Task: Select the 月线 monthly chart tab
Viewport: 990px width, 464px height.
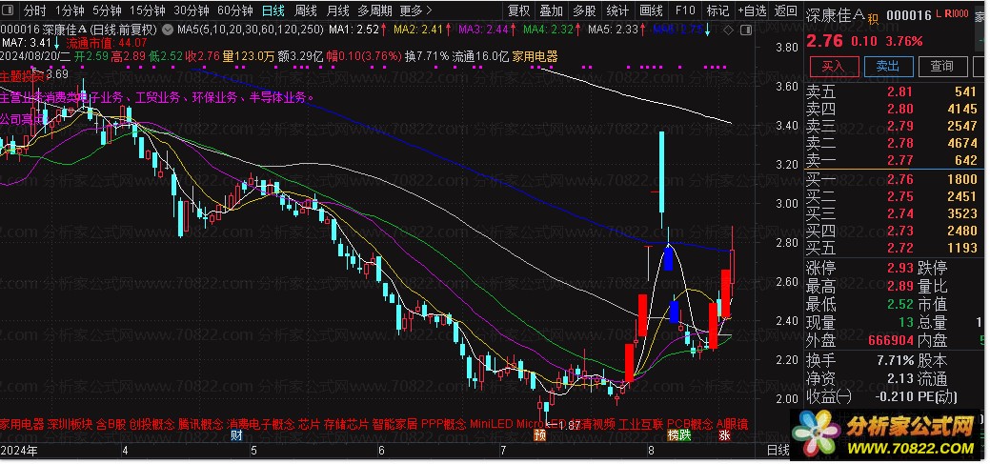Action: 338,10
